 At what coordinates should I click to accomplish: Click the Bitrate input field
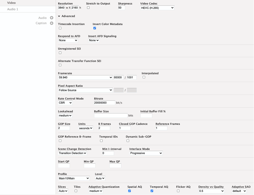(x=105, y=103)
